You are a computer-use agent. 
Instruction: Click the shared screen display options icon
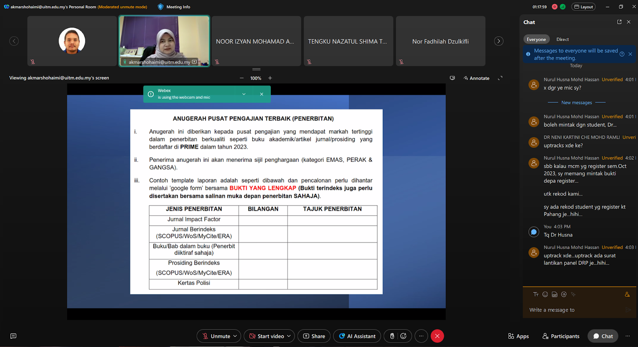[452, 78]
